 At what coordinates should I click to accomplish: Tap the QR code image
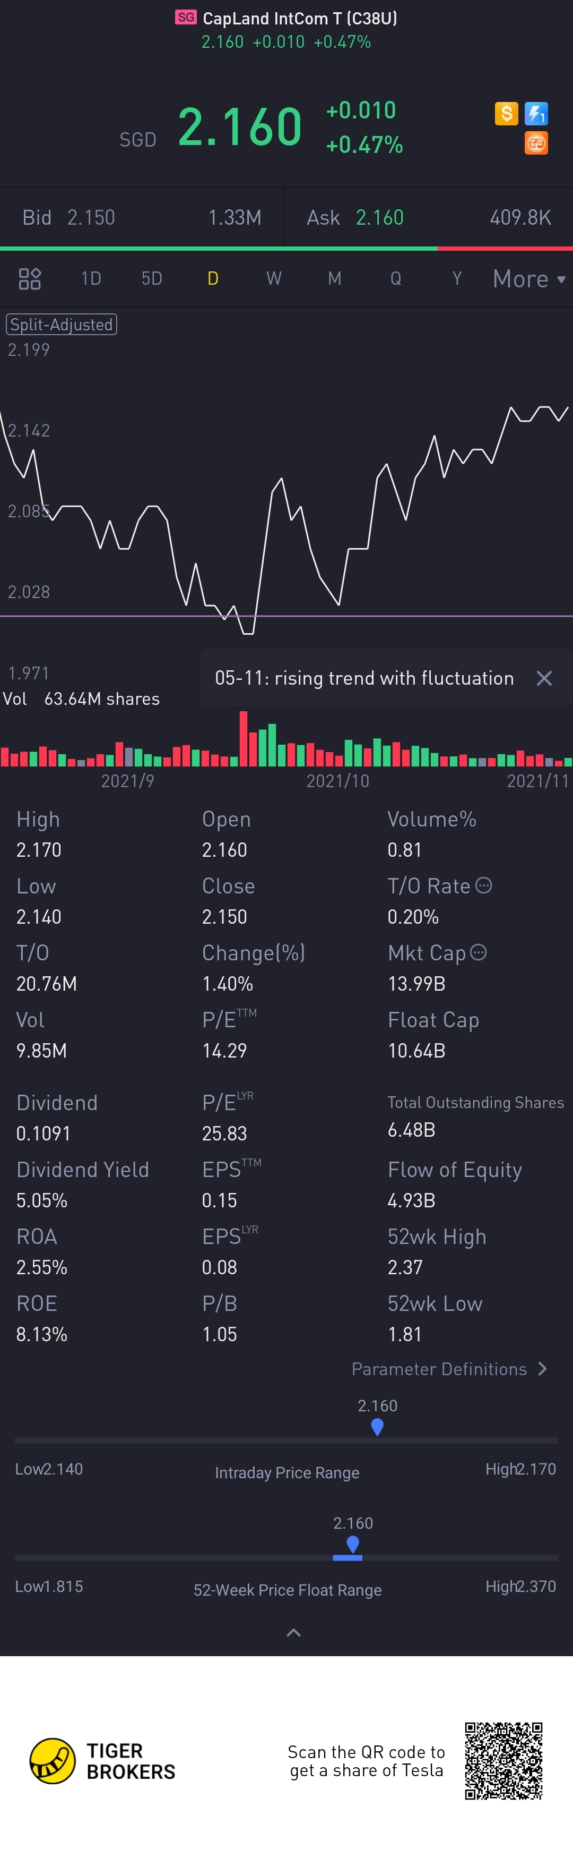[503, 1761]
